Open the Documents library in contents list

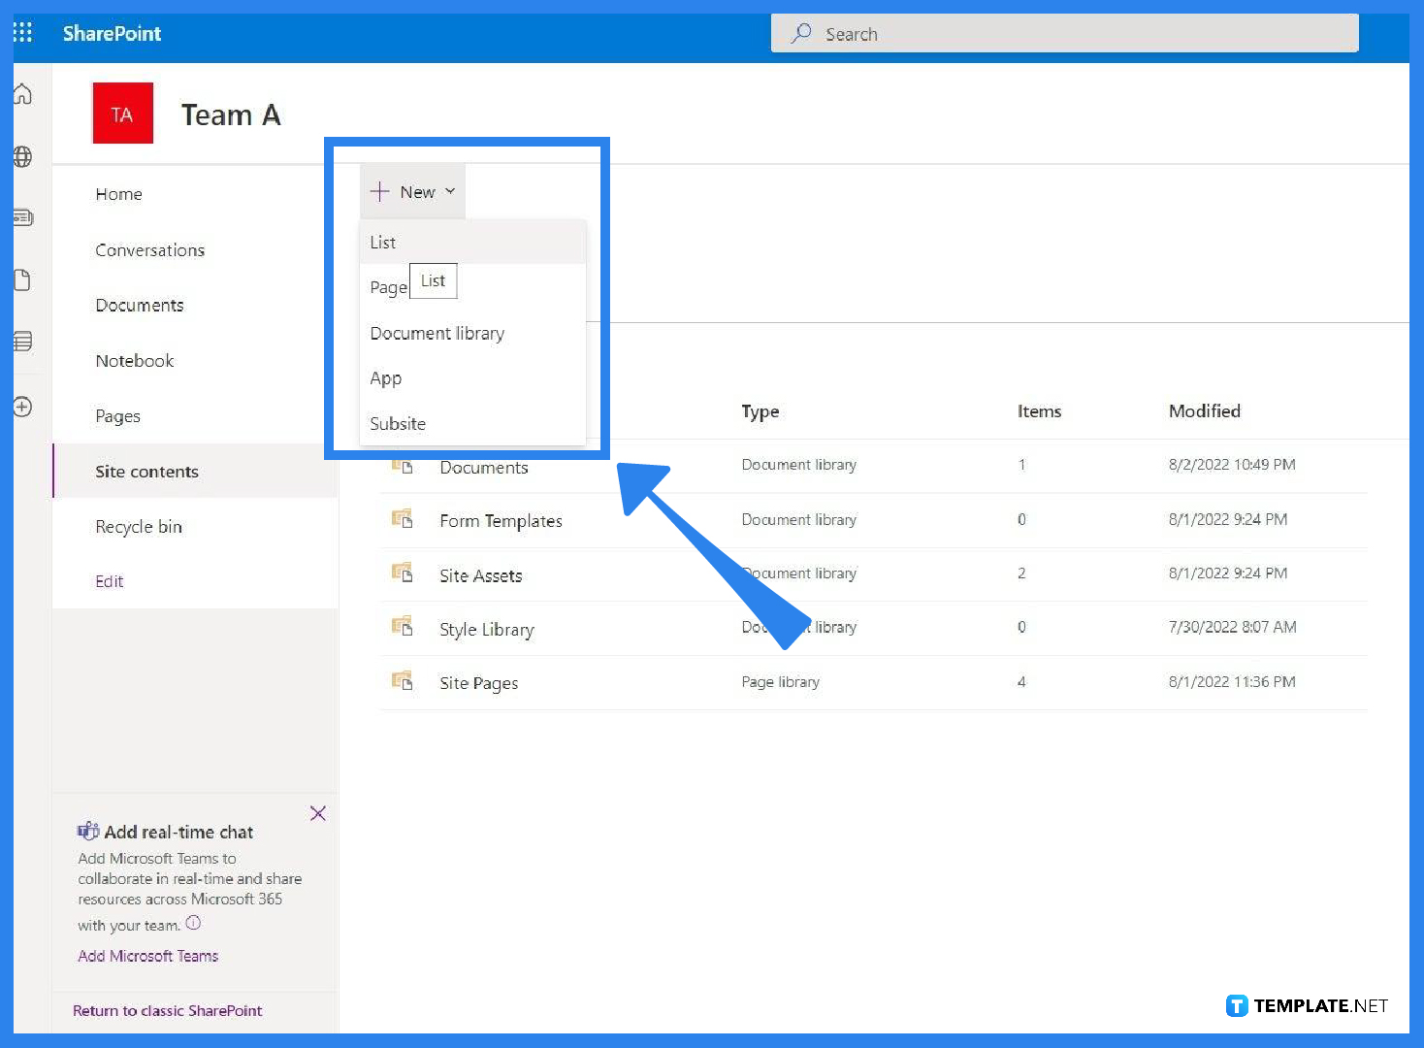(483, 468)
